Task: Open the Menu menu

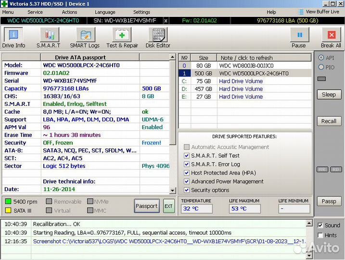Action: [8, 12]
